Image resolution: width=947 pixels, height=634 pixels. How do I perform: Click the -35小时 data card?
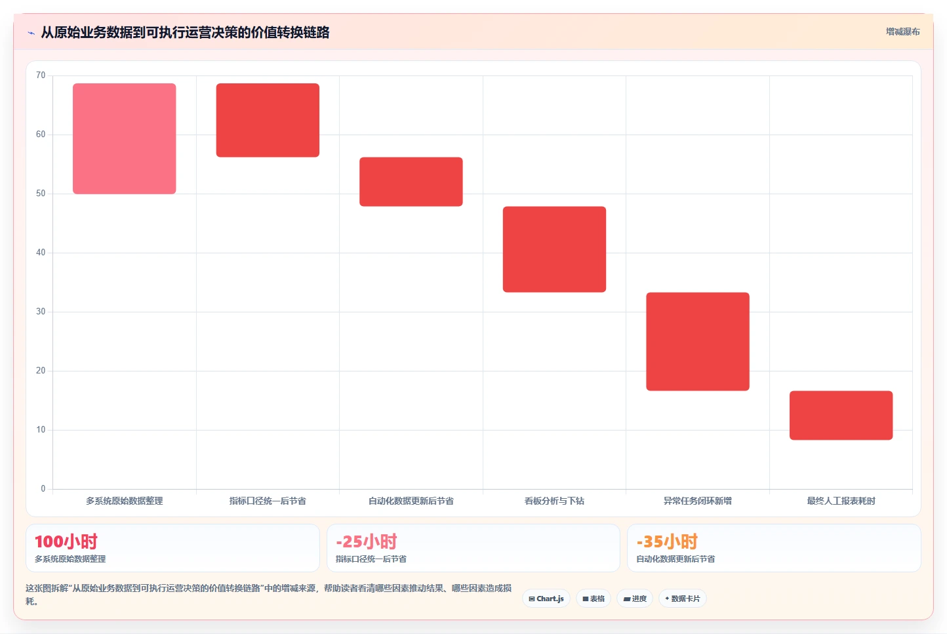click(774, 548)
